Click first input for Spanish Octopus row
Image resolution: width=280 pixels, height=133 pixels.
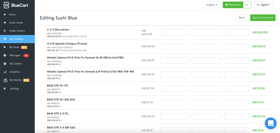174,46
